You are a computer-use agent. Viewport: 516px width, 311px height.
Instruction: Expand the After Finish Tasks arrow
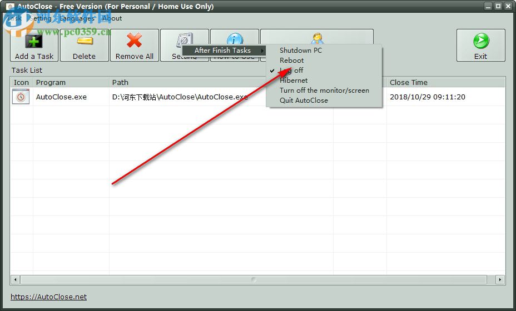tap(262, 51)
